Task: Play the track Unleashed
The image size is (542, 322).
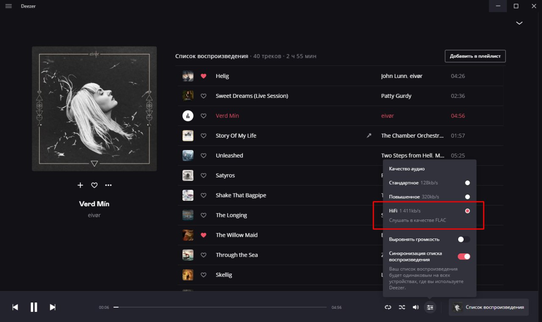Action: click(230, 155)
